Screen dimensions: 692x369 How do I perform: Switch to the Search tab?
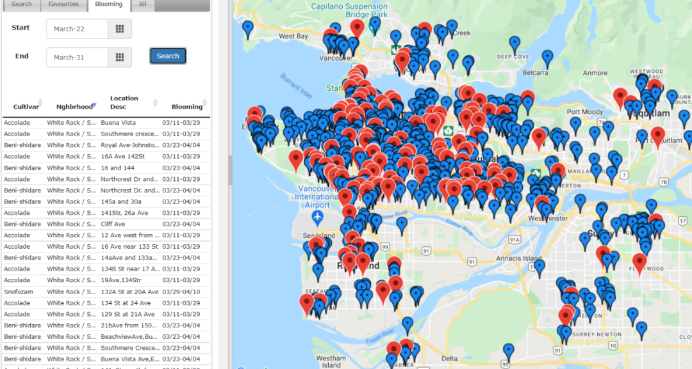click(22, 4)
